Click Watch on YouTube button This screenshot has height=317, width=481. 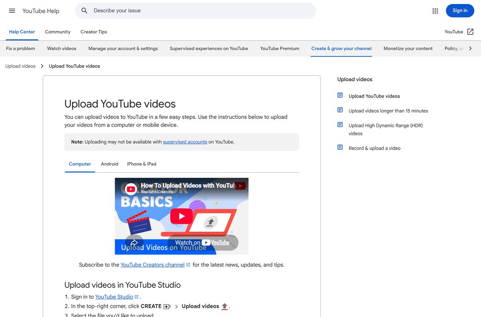pyautogui.click(x=202, y=243)
